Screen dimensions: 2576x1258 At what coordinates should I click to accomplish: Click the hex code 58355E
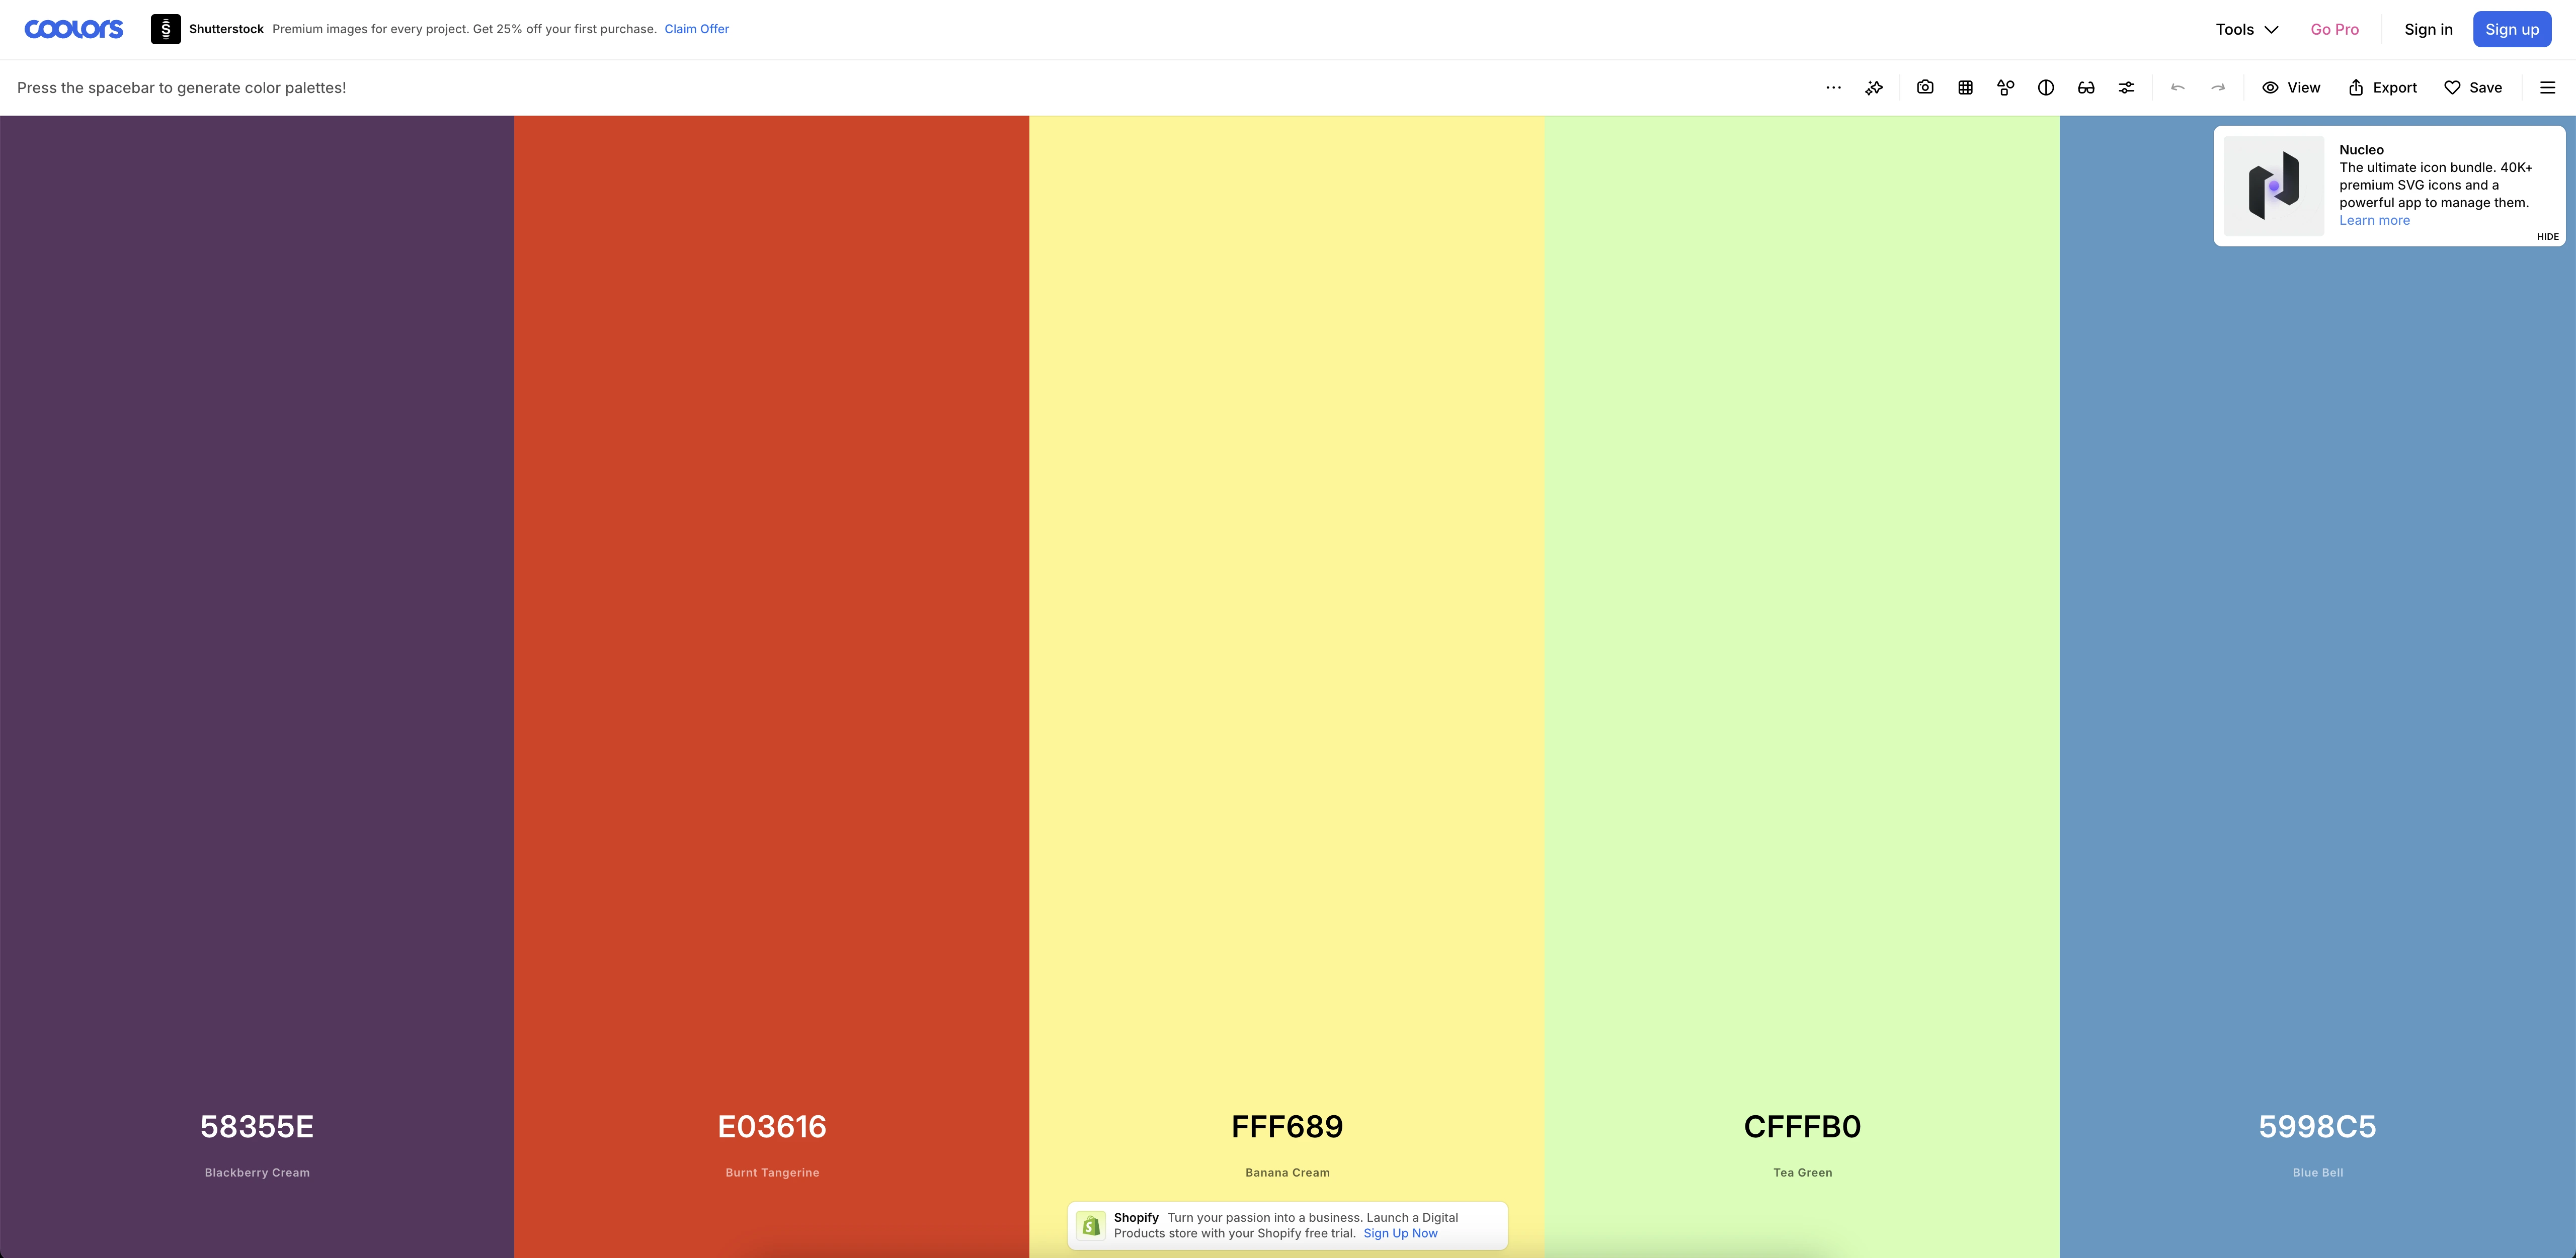[257, 1126]
